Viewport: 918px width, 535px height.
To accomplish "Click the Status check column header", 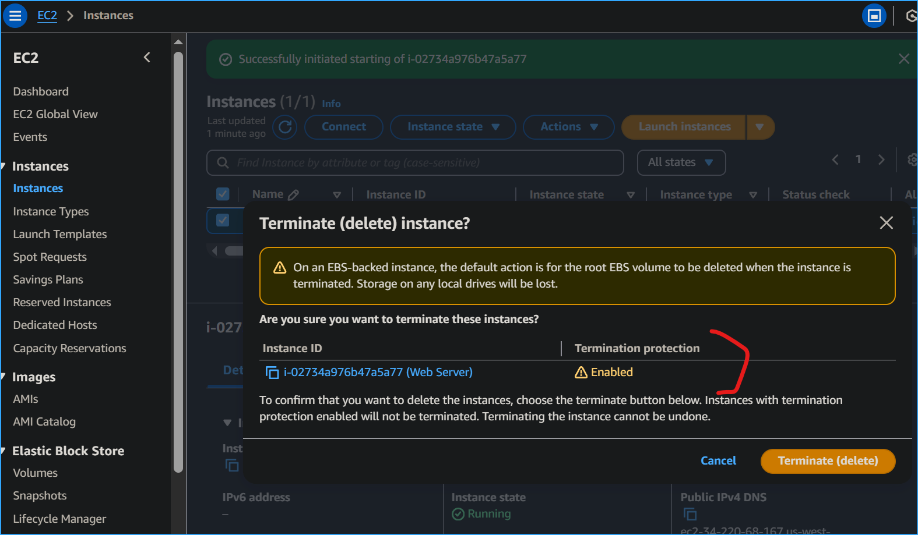I will (815, 194).
